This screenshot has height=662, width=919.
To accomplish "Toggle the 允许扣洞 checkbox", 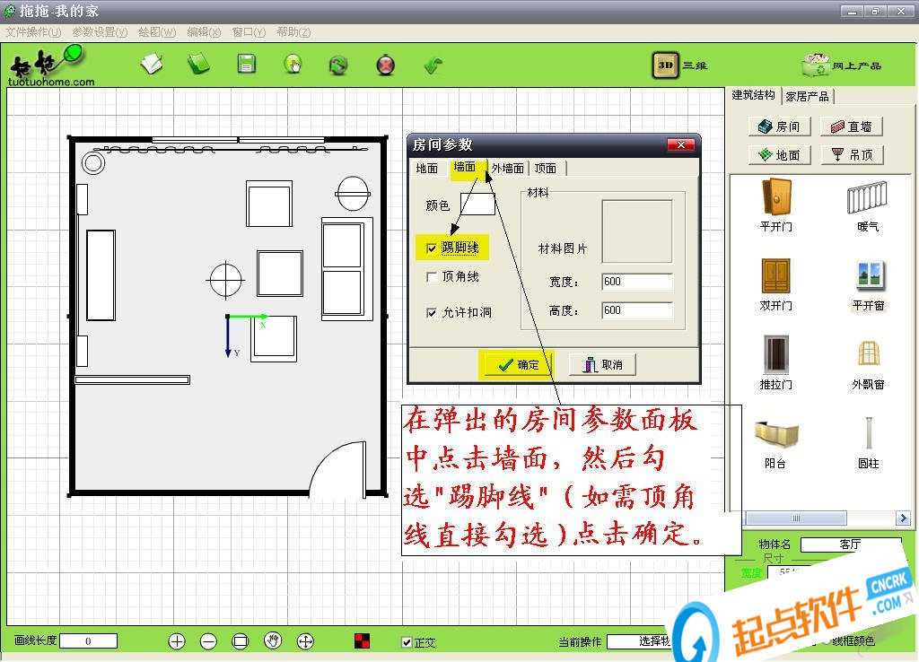I will pyautogui.click(x=432, y=313).
